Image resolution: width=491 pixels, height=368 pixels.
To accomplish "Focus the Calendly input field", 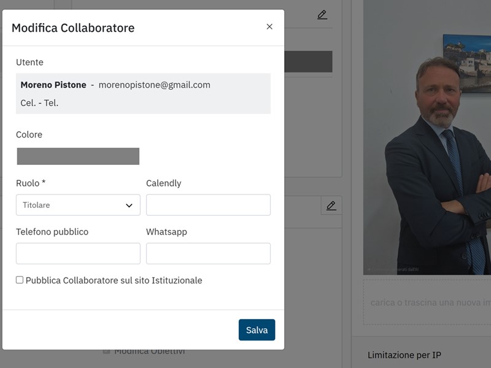I will pos(208,205).
